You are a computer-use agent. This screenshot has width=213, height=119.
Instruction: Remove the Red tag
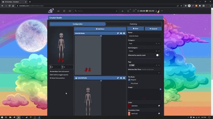point(130,65)
